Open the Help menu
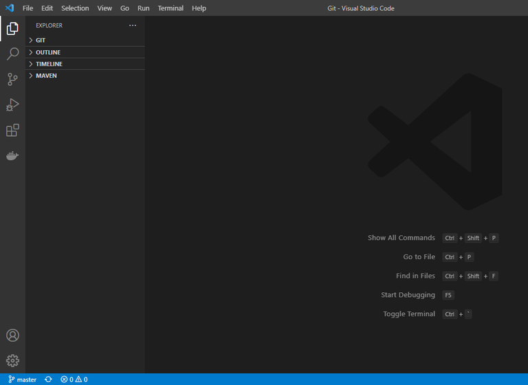 tap(199, 8)
